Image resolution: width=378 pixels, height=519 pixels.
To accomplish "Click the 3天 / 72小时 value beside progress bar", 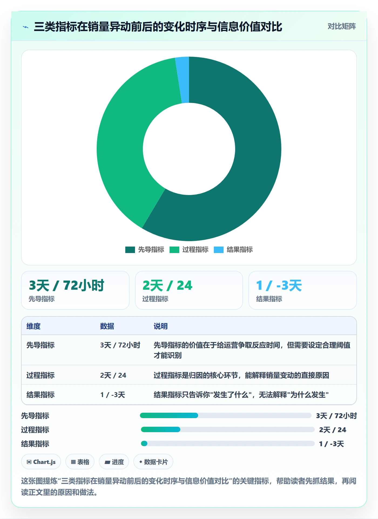I will pos(336,416).
